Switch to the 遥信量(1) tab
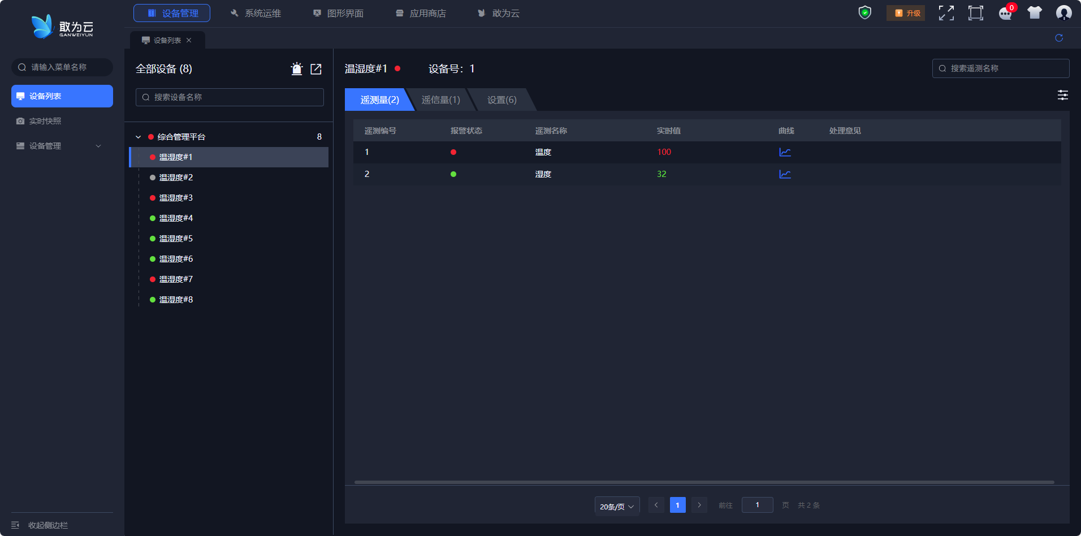1081x536 pixels. click(x=441, y=100)
